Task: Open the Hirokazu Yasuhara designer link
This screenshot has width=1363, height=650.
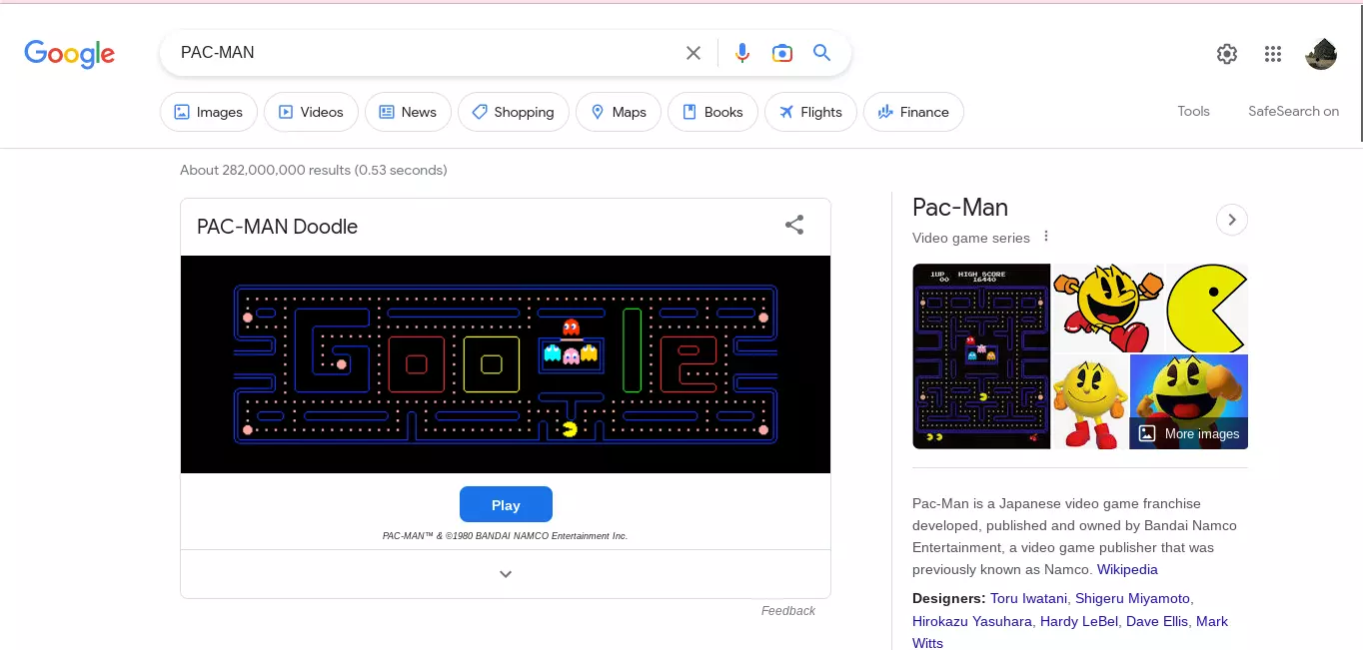Action: [972, 621]
